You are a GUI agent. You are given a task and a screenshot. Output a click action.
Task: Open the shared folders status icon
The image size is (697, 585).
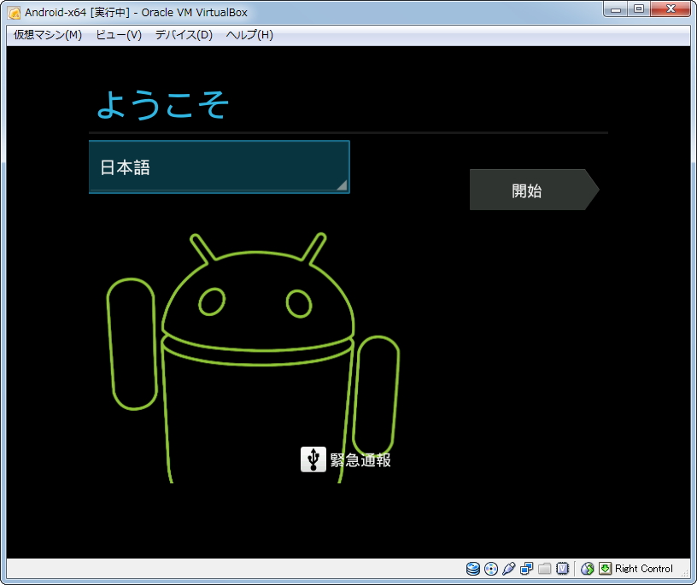pyautogui.click(x=545, y=569)
